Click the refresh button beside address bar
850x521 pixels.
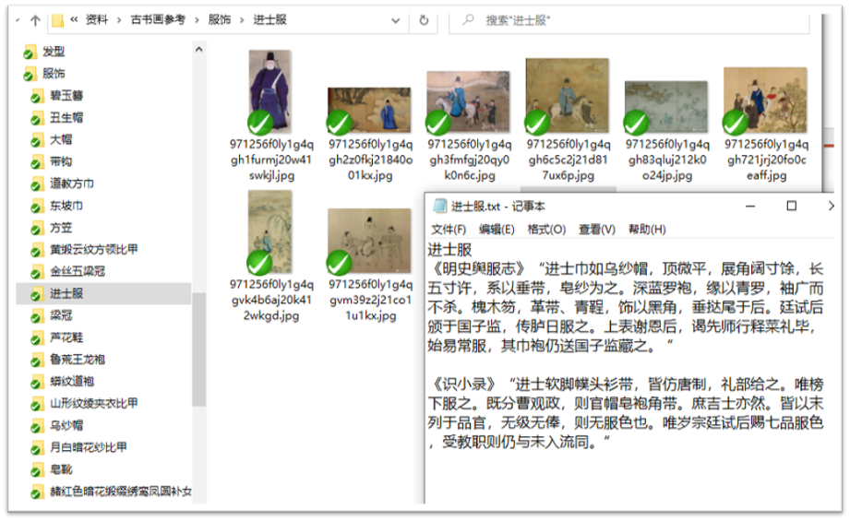tap(424, 20)
